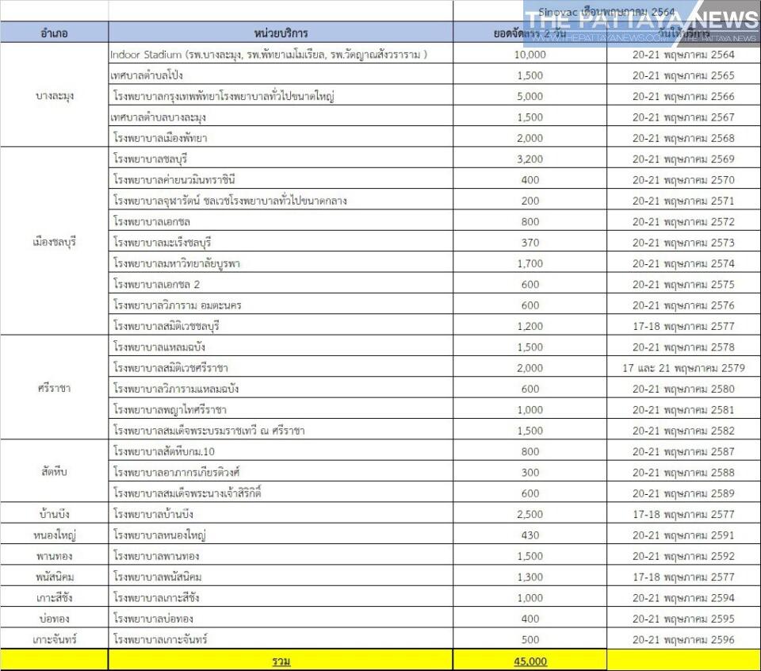Select the 5,000 allocation value
761x671 pixels.
pos(530,96)
